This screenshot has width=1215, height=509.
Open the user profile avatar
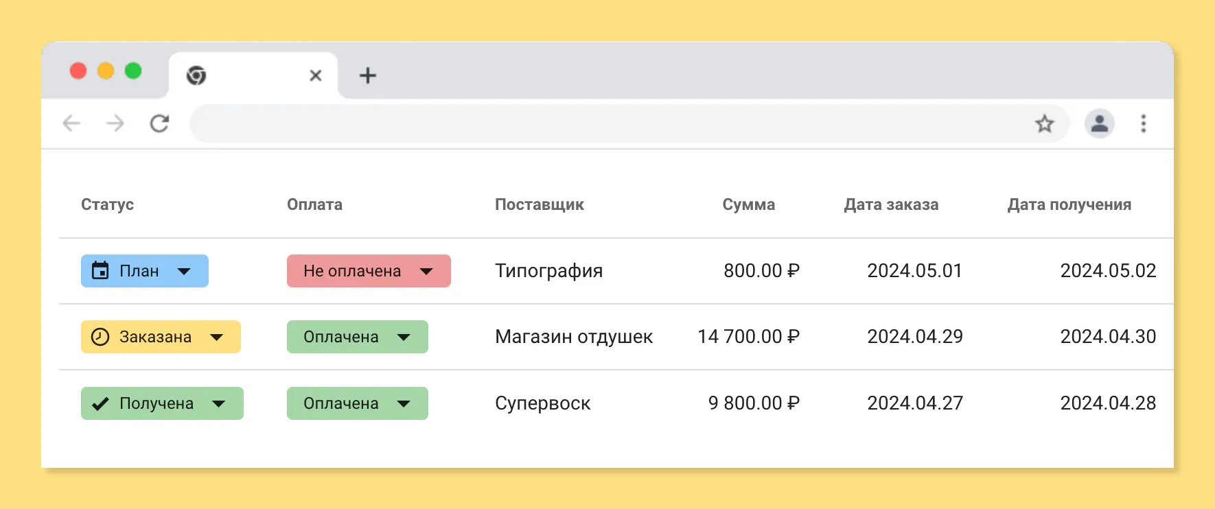point(1100,123)
